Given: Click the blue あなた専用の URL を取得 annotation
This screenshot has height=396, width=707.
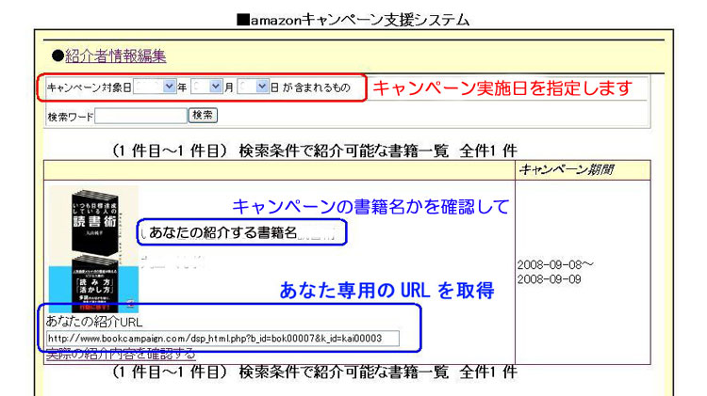Looking at the screenshot, I should [386, 291].
